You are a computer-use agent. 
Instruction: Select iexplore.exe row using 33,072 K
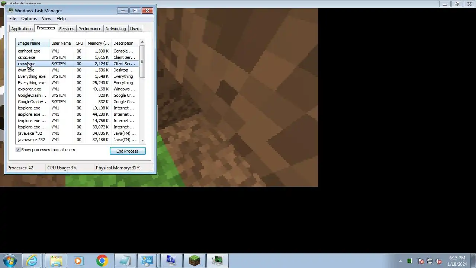[x=77, y=127]
